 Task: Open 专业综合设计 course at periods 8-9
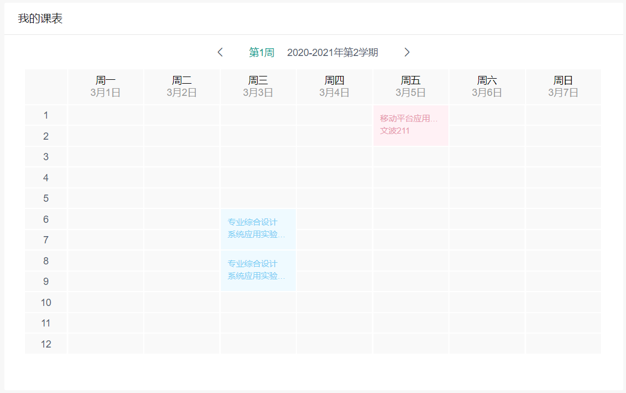pyautogui.click(x=258, y=270)
